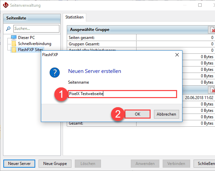Click the blue question mark dialog icon
215x171 pixels.
(x=55, y=73)
